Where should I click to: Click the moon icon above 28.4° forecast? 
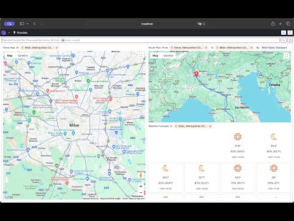pyautogui.click(x=274, y=137)
